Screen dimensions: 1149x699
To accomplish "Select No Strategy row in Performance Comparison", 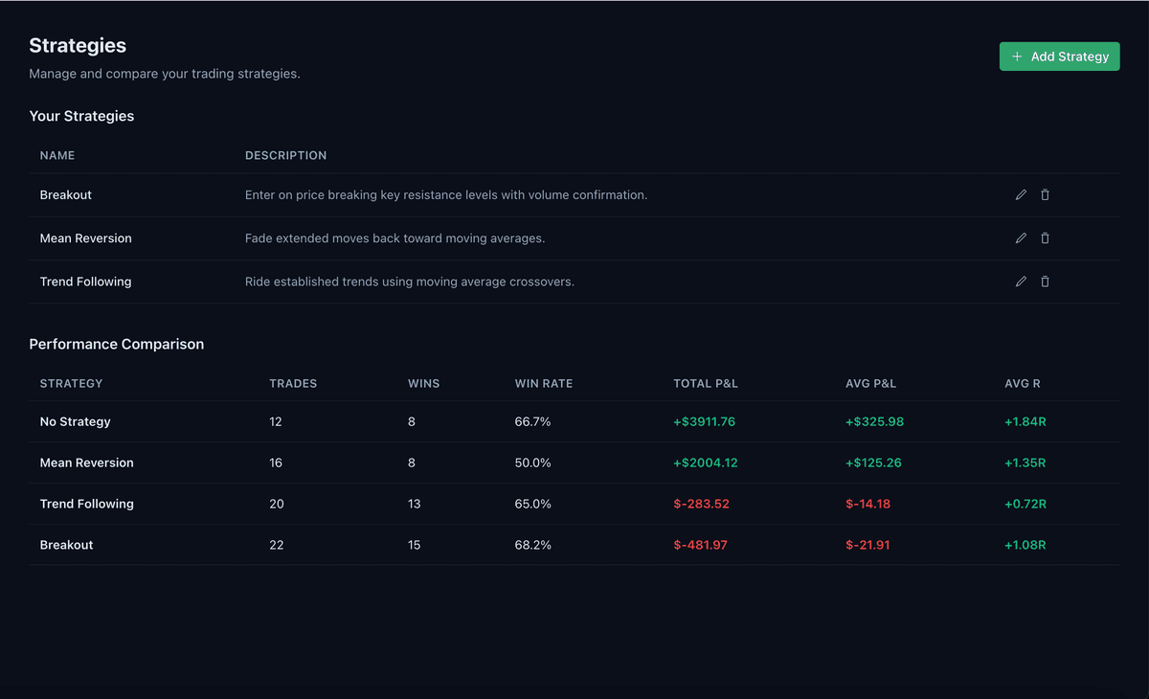I will [x=76, y=421].
